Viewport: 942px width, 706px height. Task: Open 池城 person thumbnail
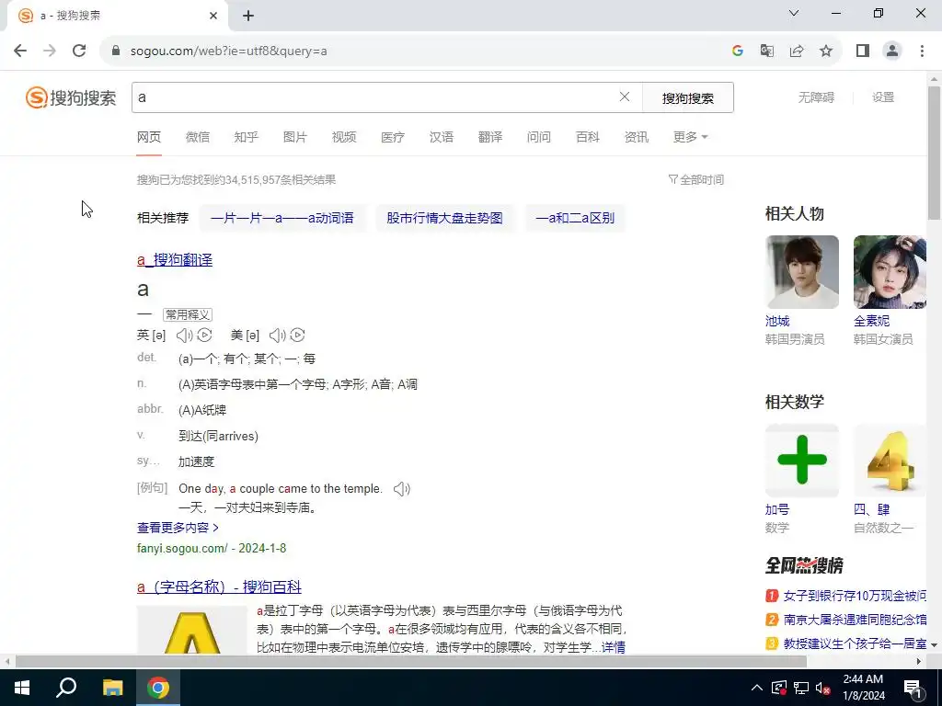click(x=802, y=272)
